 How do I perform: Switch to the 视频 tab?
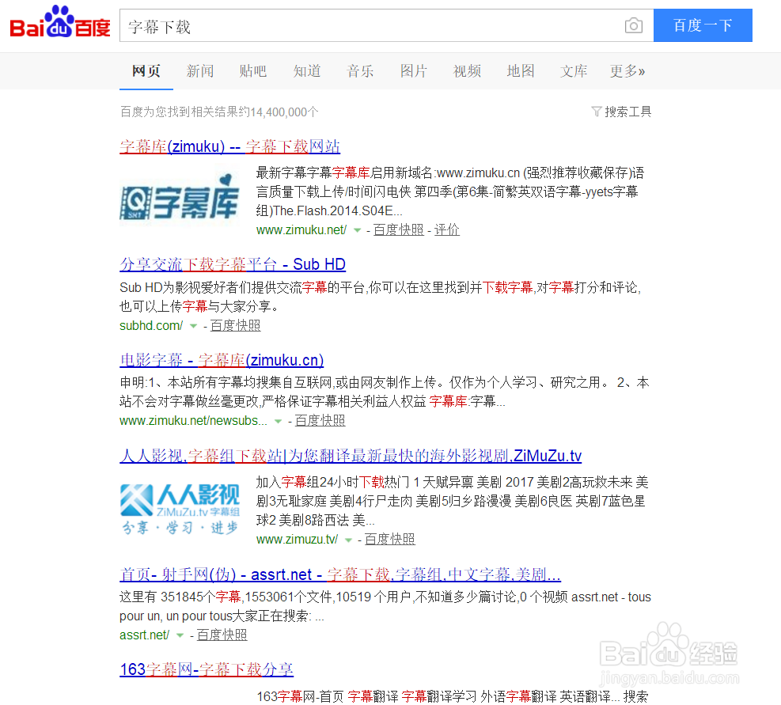pyautogui.click(x=467, y=71)
